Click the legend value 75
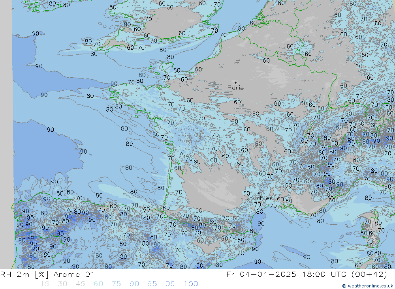Viewport: 395px width, 289px height. (116, 284)
